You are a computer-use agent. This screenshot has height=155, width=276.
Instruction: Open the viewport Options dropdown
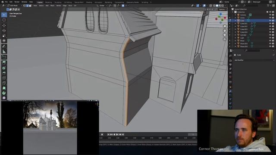[x=223, y=9]
